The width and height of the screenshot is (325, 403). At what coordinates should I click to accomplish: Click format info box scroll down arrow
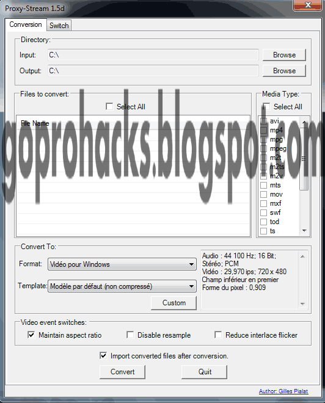click(302, 304)
